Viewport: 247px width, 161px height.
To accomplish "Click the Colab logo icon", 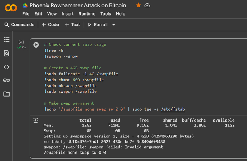I will tap(11, 8).
